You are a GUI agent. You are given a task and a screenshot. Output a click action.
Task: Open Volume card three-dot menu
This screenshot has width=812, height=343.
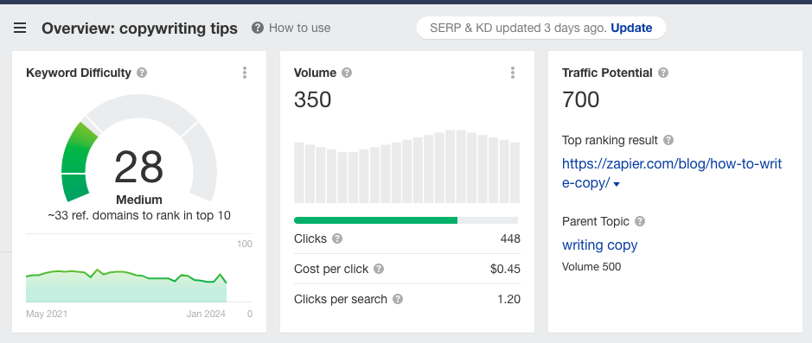[x=513, y=73]
